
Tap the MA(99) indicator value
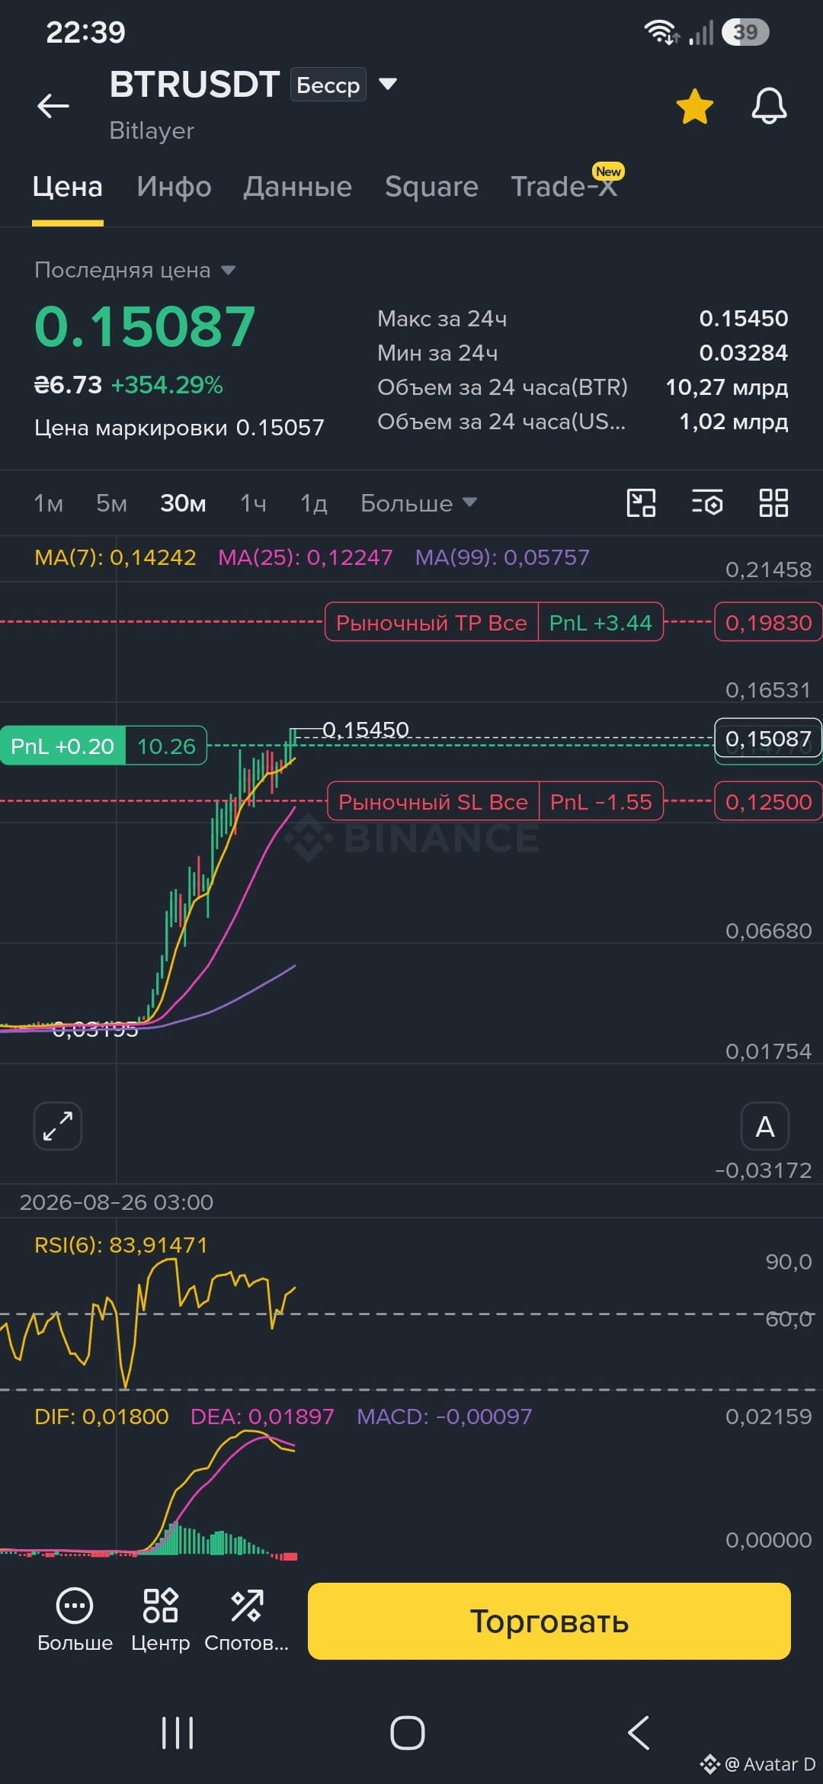pos(502,557)
